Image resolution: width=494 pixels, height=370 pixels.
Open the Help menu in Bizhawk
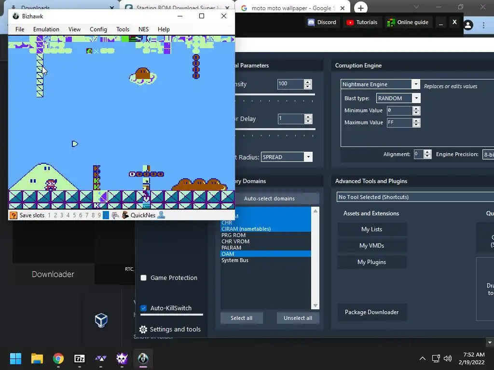click(164, 29)
